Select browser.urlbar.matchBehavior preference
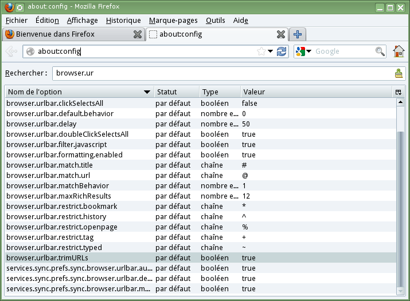Screen dimensions: 410x301 coord(201,186)
